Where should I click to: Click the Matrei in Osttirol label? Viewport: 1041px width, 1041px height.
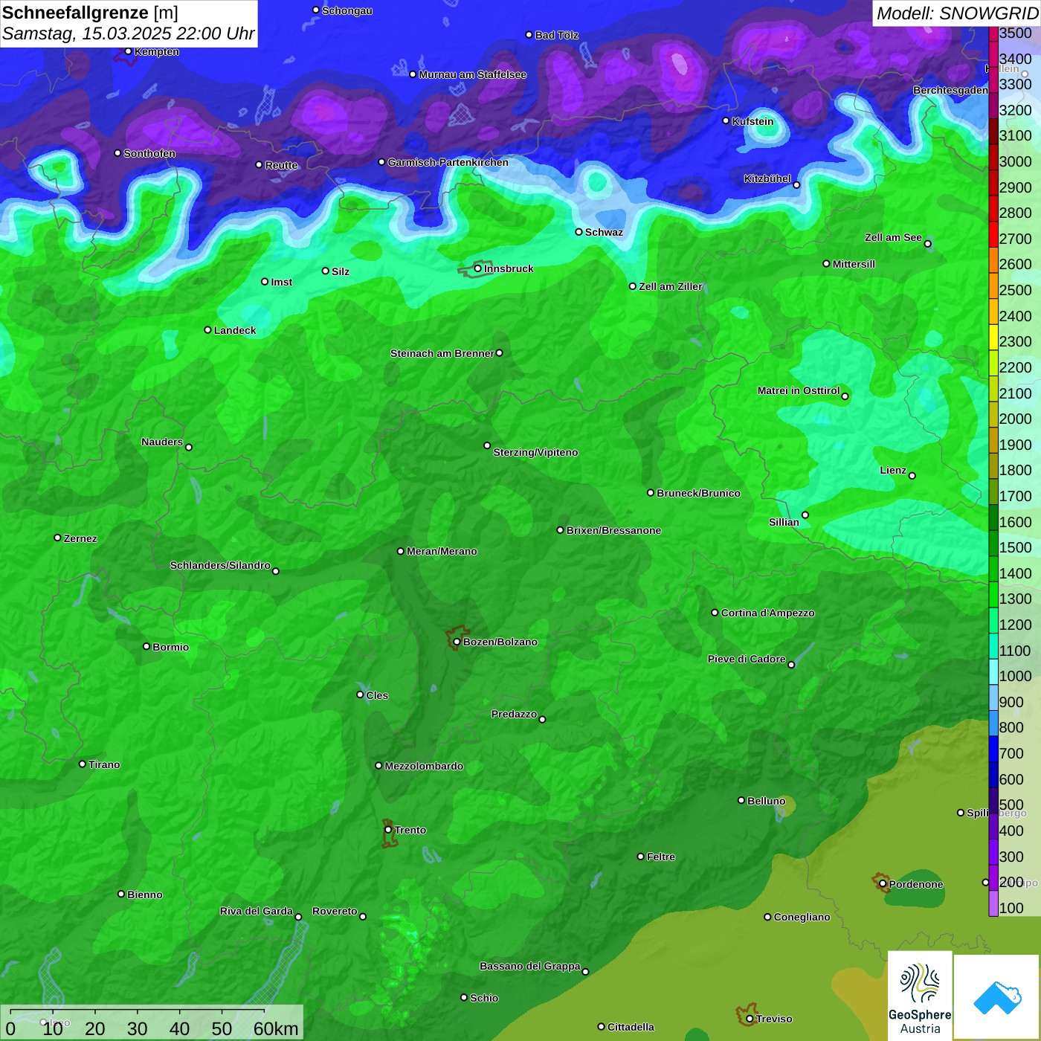799,390
